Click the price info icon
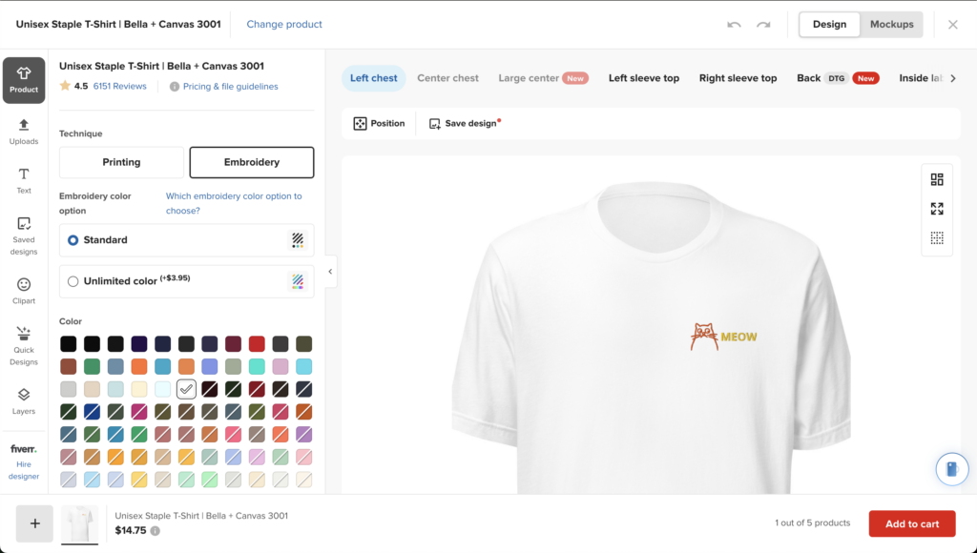Screen dimensions: 977x553 tap(156, 530)
